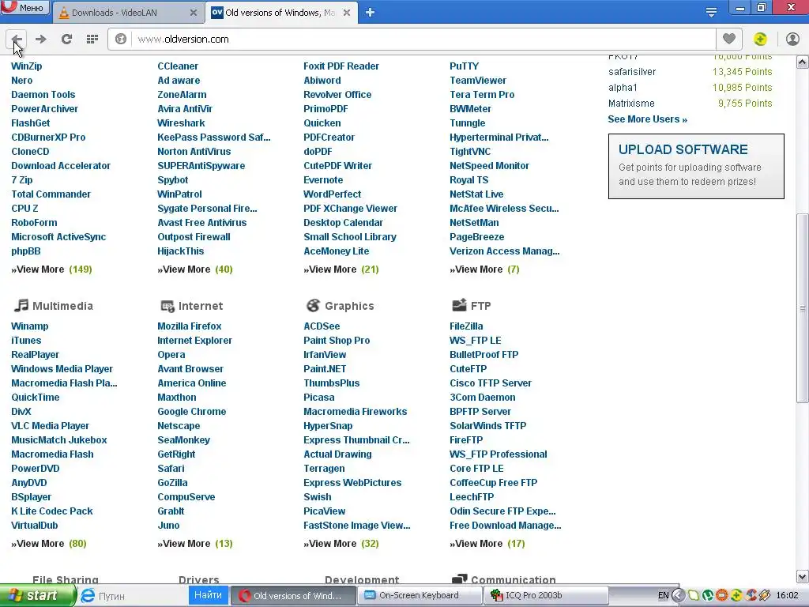Open a new tab with plus button
The width and height of the screenshot is (809, 607).
tap(370, 13)
